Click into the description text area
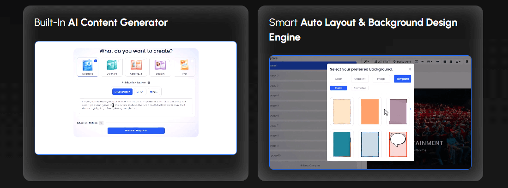 [136, 106]
